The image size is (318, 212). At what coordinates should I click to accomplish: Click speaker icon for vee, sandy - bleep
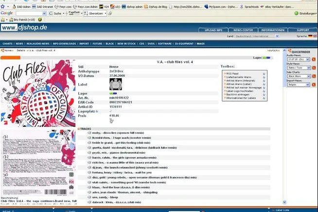click(89, 197)
